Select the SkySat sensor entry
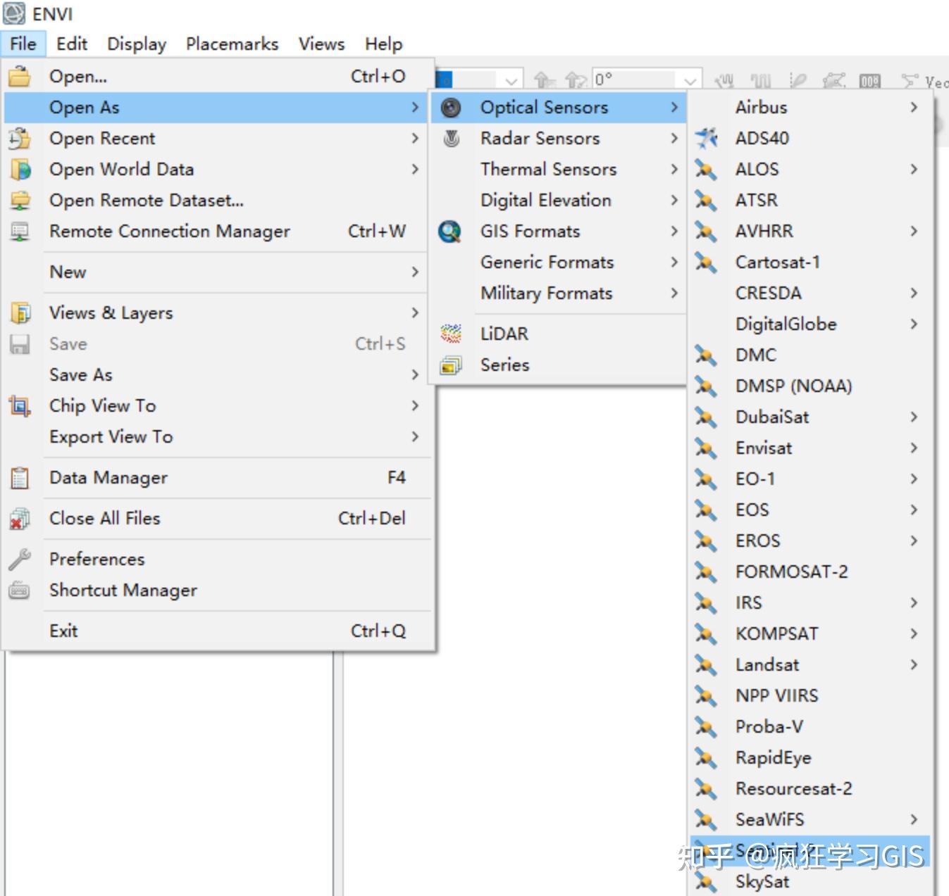Image resolution: width=949 pixels, height=896 pixels. [x=811, y=881]
